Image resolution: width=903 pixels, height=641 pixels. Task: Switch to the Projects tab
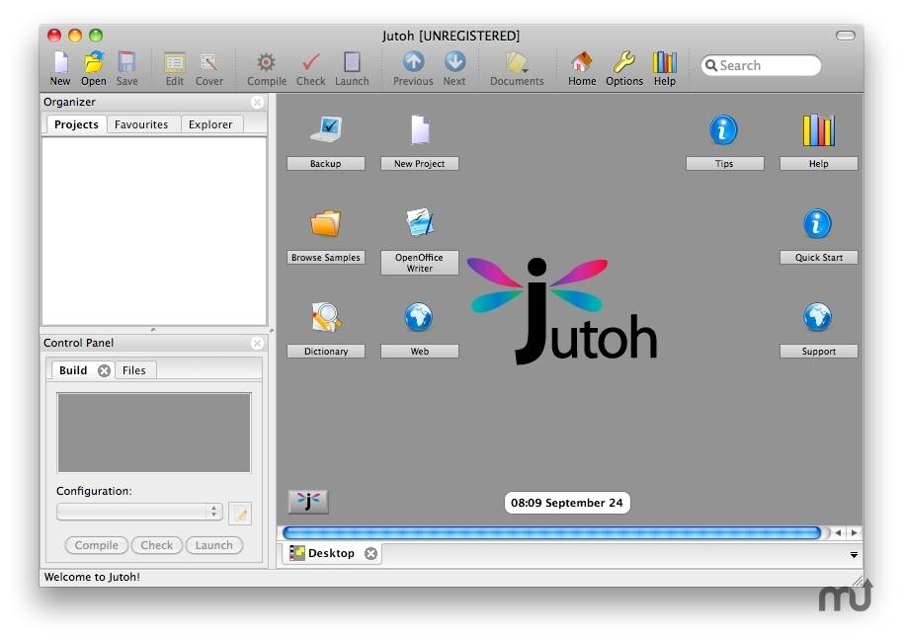tap(76, 124)
